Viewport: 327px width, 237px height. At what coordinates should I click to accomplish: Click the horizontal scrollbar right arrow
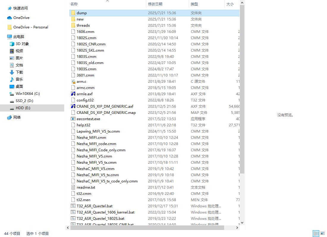(237, 228)
